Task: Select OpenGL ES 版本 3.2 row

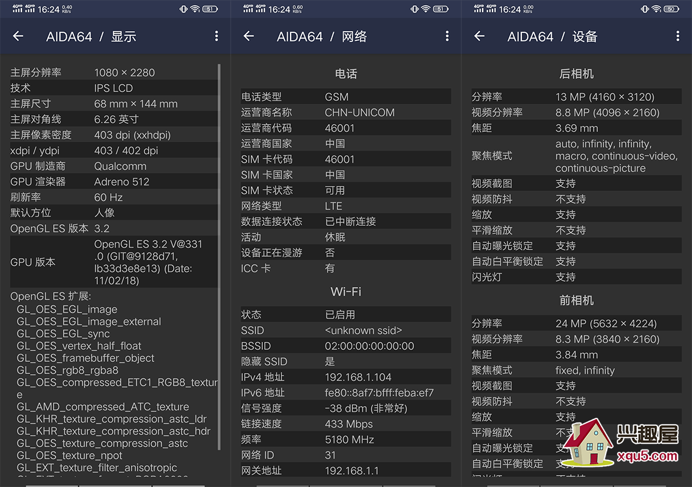Action: (114, 228)
